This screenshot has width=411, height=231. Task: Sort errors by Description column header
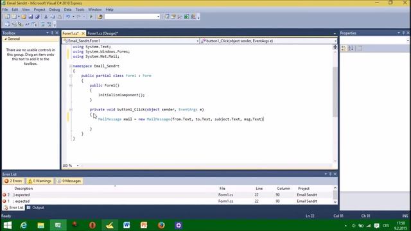[24, 188]
